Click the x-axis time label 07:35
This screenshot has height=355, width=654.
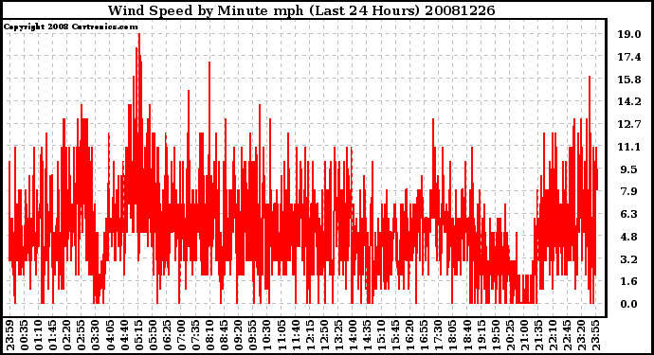(x=195, y=336)
